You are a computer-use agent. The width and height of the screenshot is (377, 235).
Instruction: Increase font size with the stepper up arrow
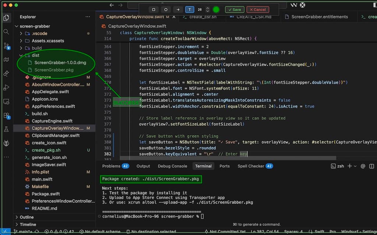point(207,8)
